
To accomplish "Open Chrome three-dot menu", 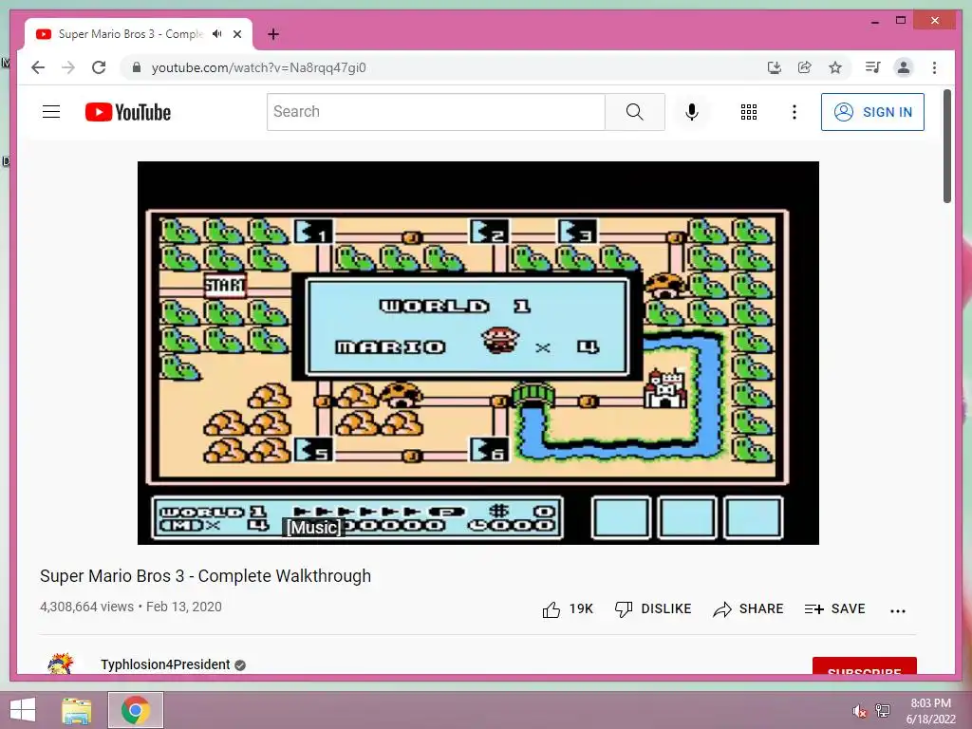I will (x=934, y=67).
